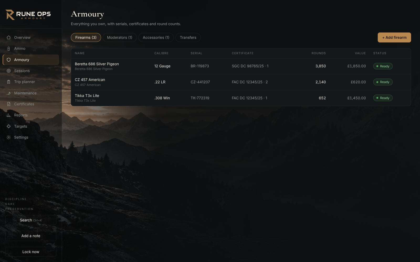Select the Beretta 686 Silver Pigeon row name
The width and height of the screenshot is (420, 262).
coord(97,64)
